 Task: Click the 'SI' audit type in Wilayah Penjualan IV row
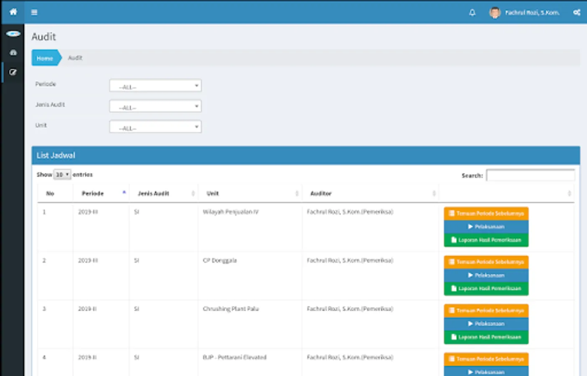[137, 212]
